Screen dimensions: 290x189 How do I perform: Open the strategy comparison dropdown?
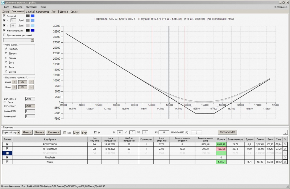click(32, 40)
